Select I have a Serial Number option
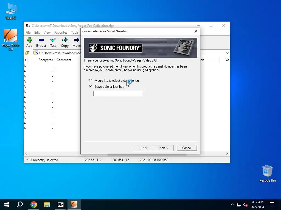This screenshot has height=210, width=281. 106,87
